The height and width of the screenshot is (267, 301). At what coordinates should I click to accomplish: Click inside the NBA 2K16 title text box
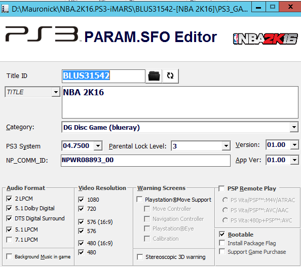coord(180,102)
